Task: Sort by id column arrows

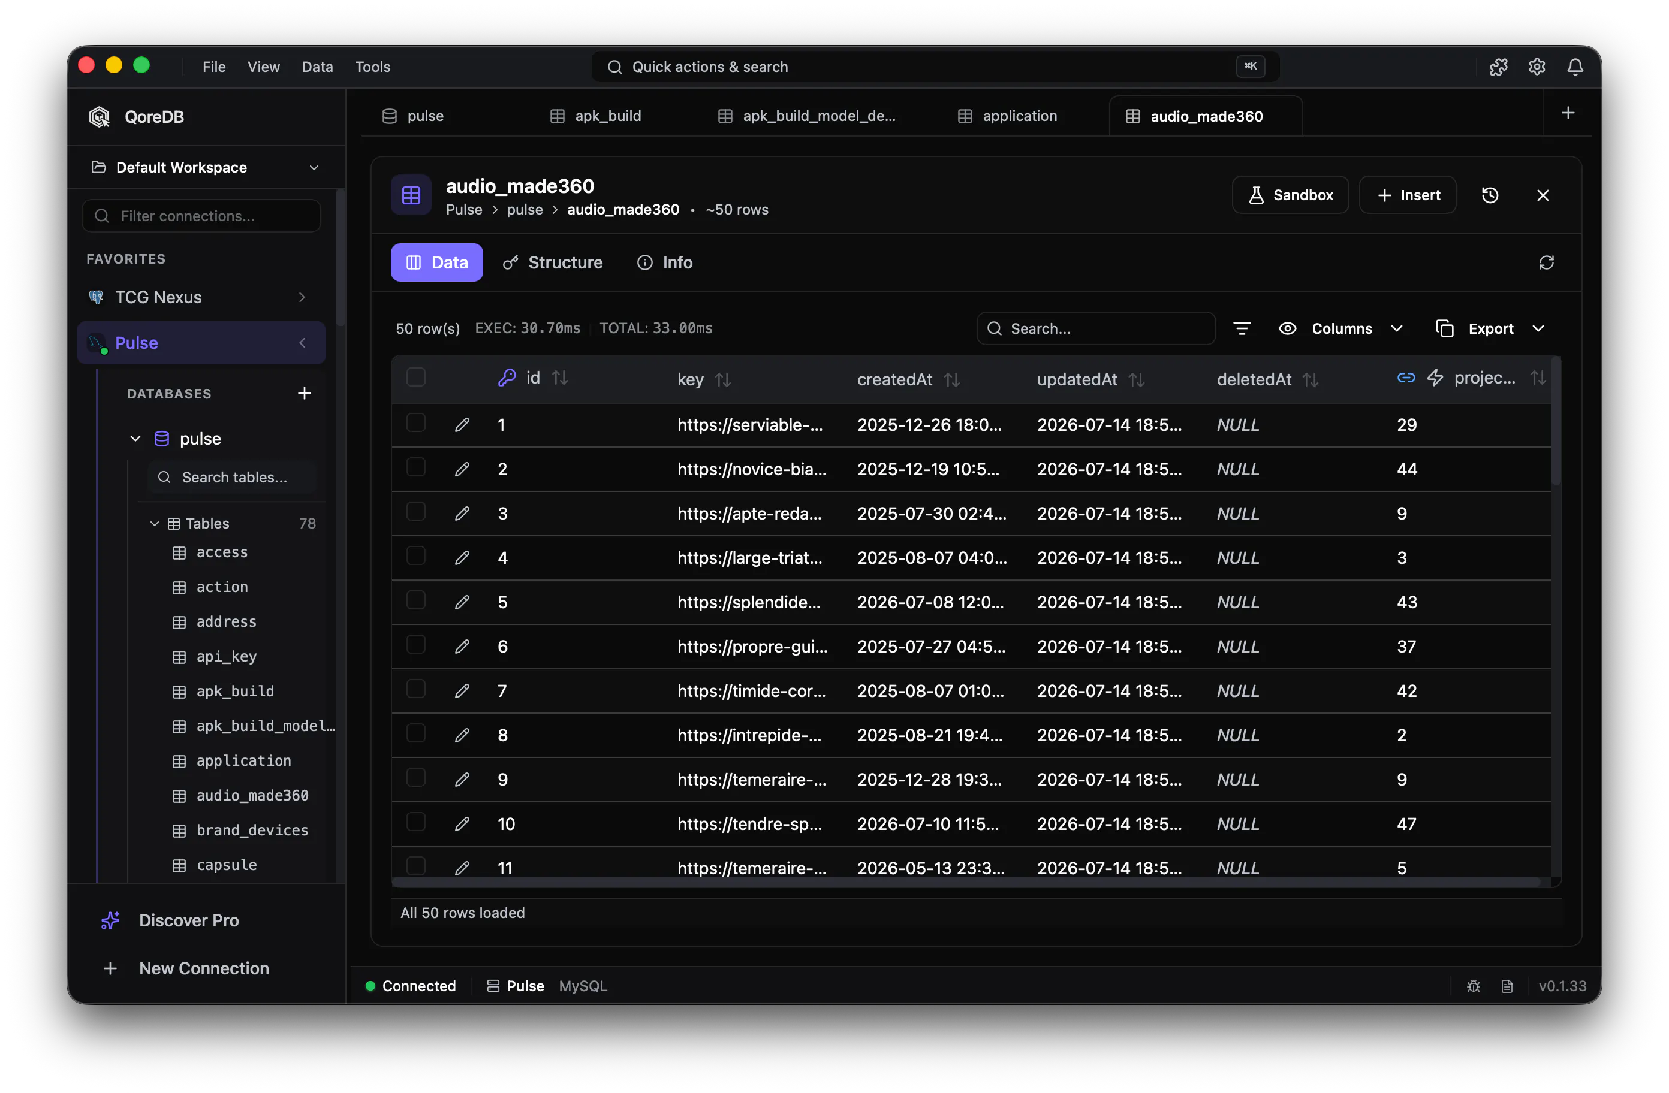Action: tap(559, 378)
